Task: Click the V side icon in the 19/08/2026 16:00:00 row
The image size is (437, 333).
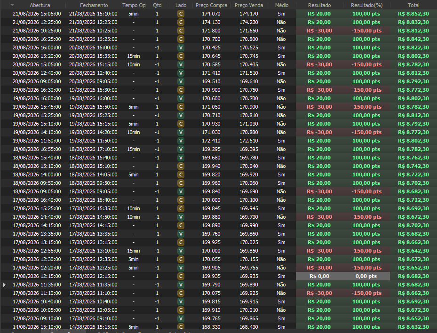Action: tap(181, 98)
